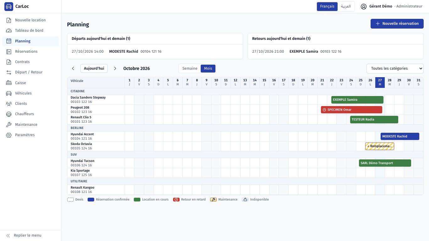The height and width of the screenshot is (241, 429).
Task: Click the highlighted day 27 column header
Action: (380, 83)
